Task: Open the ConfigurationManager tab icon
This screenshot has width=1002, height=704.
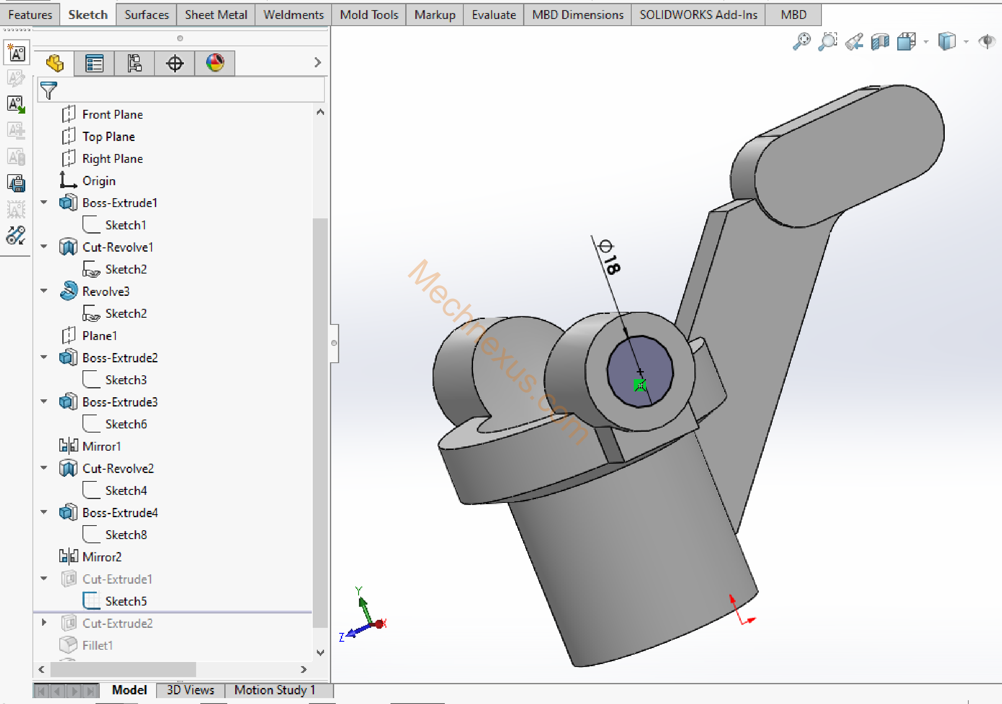Action: click(134, 64)
